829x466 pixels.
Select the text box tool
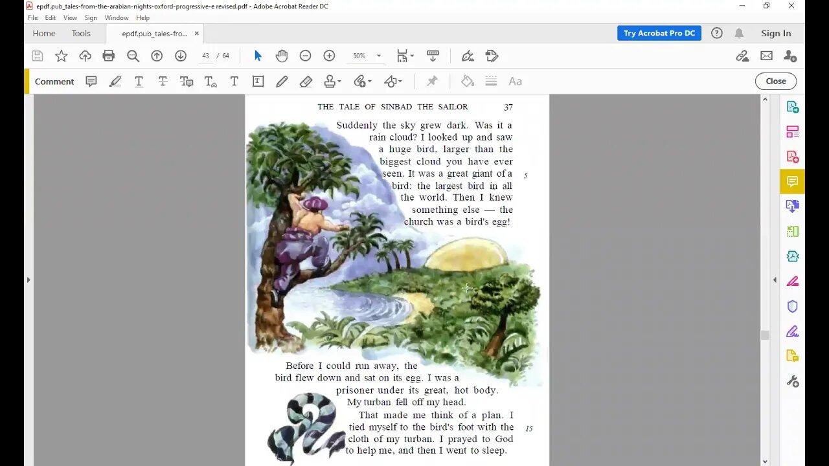[x=258, y=82]
